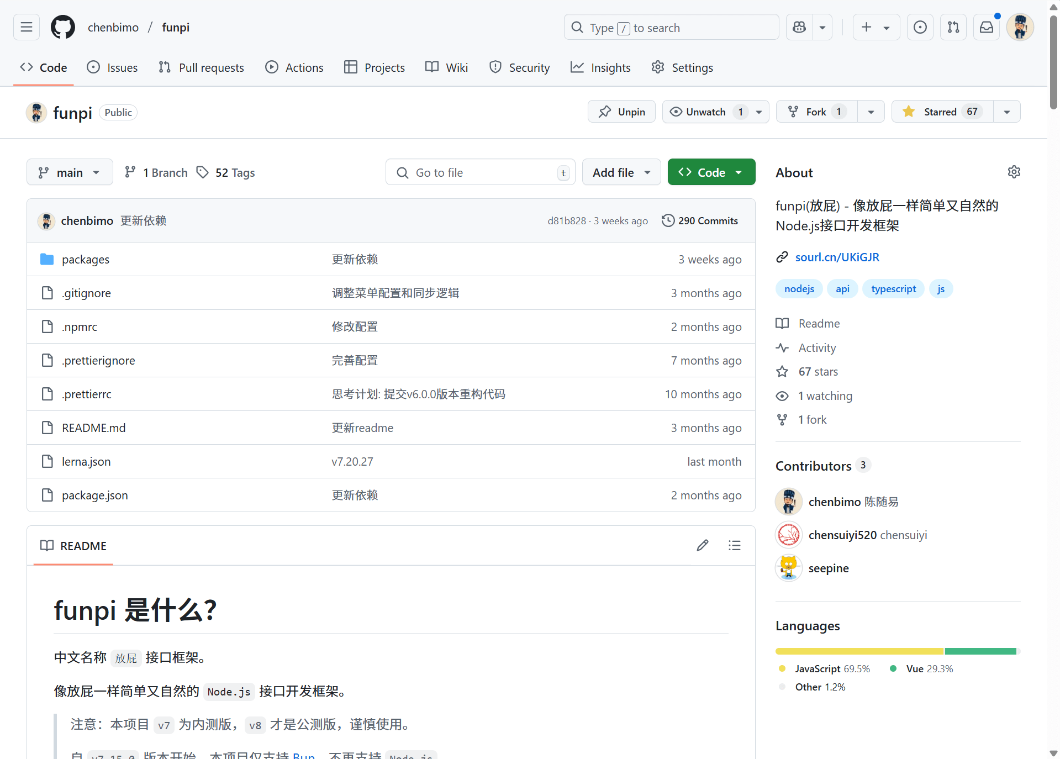Image resolution: width=1060 pixels, height=759 pixels.
Task: Open the sourl.cn/UKiGJR website link
Action: coord(837,257)
